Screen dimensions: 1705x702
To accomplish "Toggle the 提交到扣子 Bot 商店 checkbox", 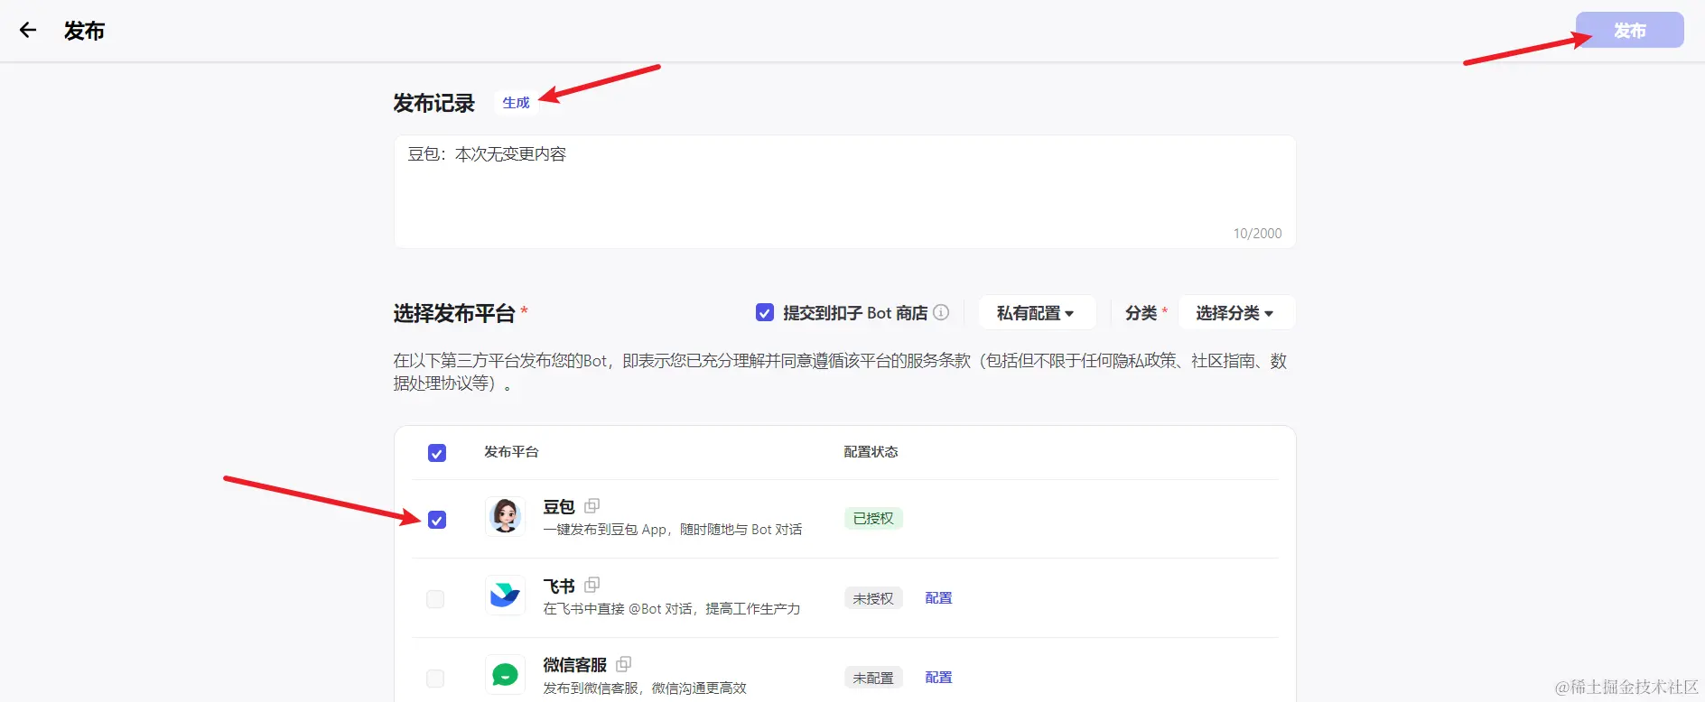I will coord(765,313).
